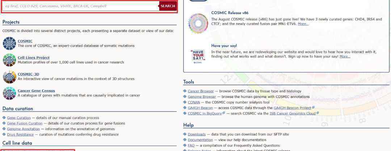The image size is (391, 151).
Task: Open COSMIC in BigQuery link
Action: [x=205, y=113]
